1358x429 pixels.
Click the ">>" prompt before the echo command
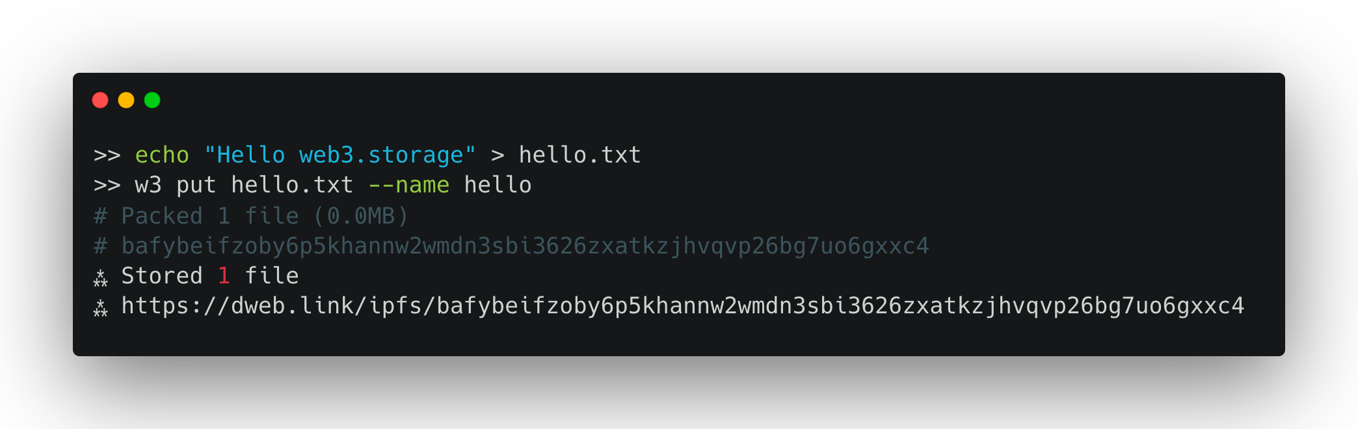coord(107,156)
